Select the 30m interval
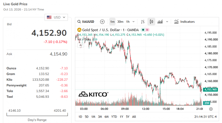The width and height of the screenshot is (222, 123). point(120,22)
